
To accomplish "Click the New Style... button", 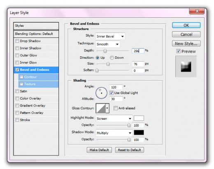I will (186, 44).
